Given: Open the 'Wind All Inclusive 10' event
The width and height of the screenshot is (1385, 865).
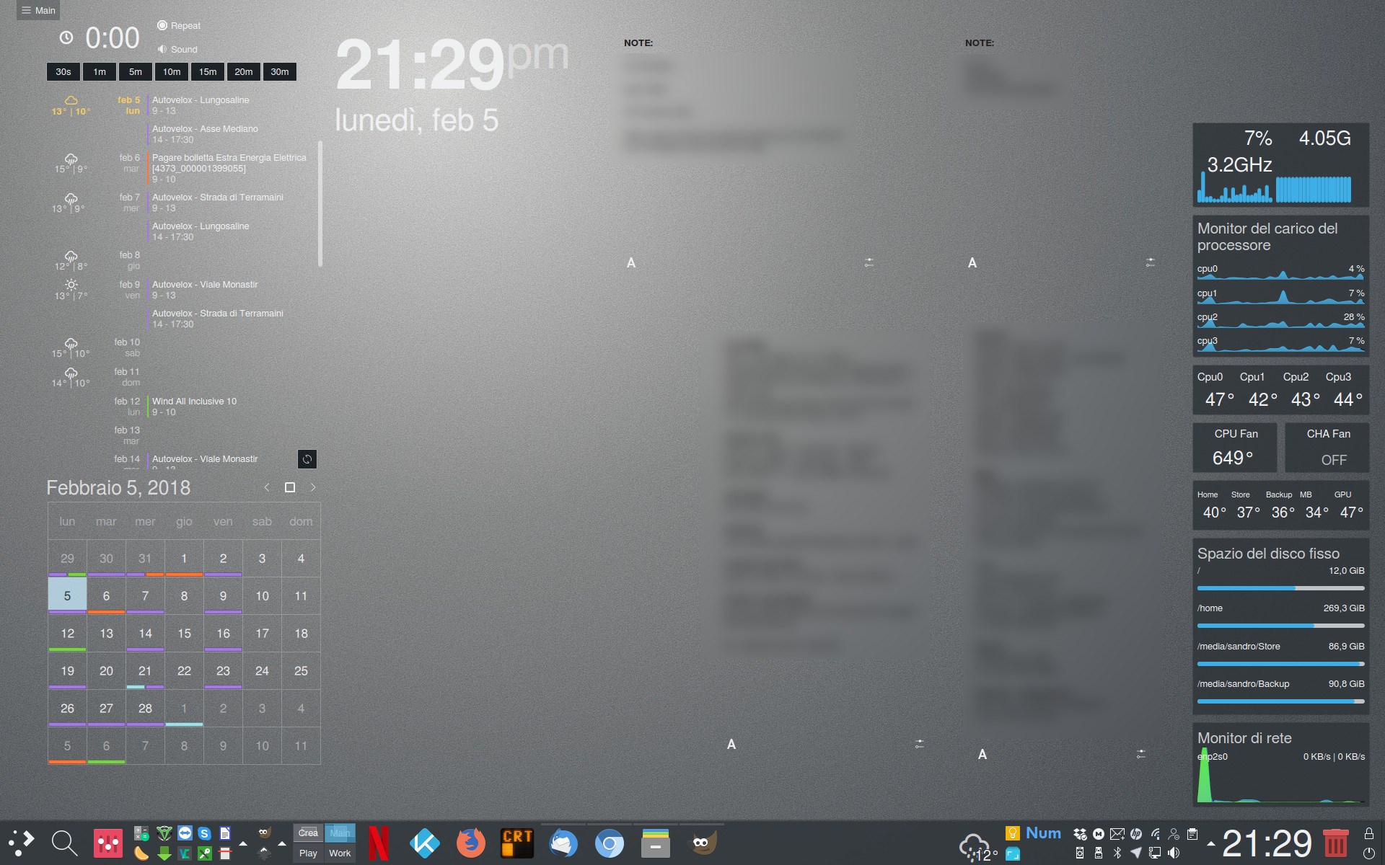Looking at the screenshot, I should (x=193, y=407).
